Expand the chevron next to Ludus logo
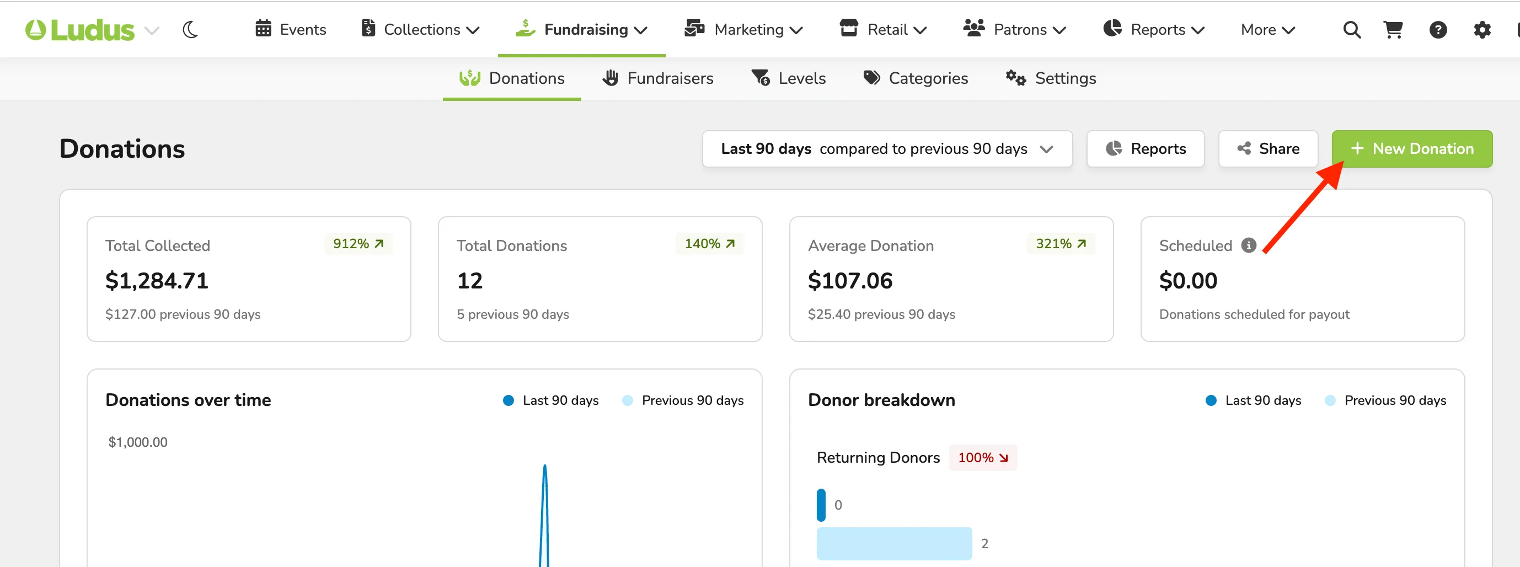Viewport: 1520px width, 567px height. click(152, 31)
